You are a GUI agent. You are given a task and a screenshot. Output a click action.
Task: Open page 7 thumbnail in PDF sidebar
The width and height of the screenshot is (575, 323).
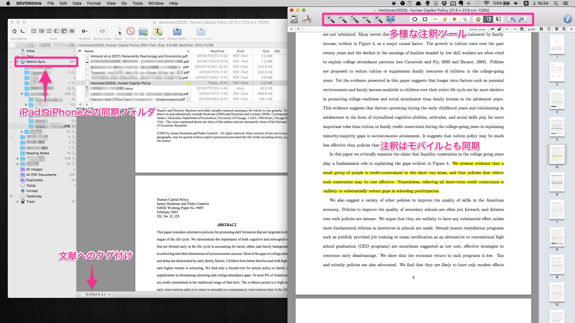557,210
